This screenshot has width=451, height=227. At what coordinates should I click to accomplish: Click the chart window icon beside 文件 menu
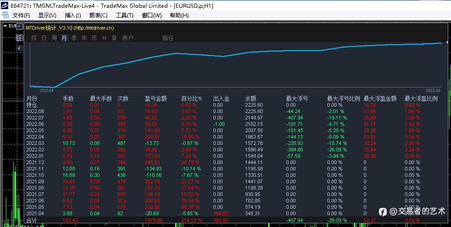pyautogui.click(x=5, y=15)
